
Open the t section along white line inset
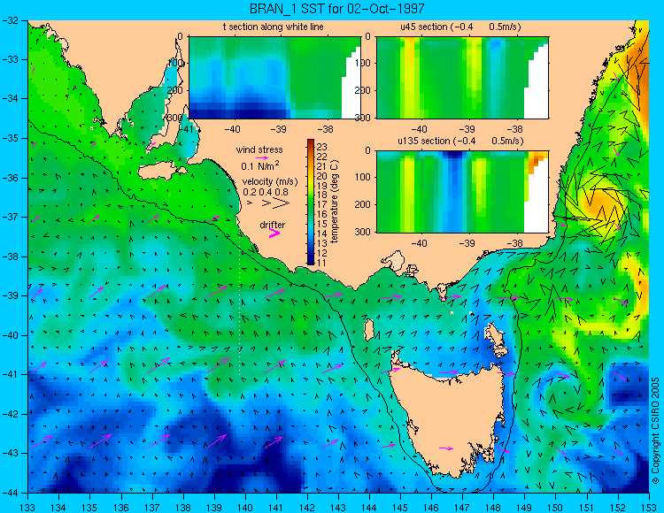point(274,78)
